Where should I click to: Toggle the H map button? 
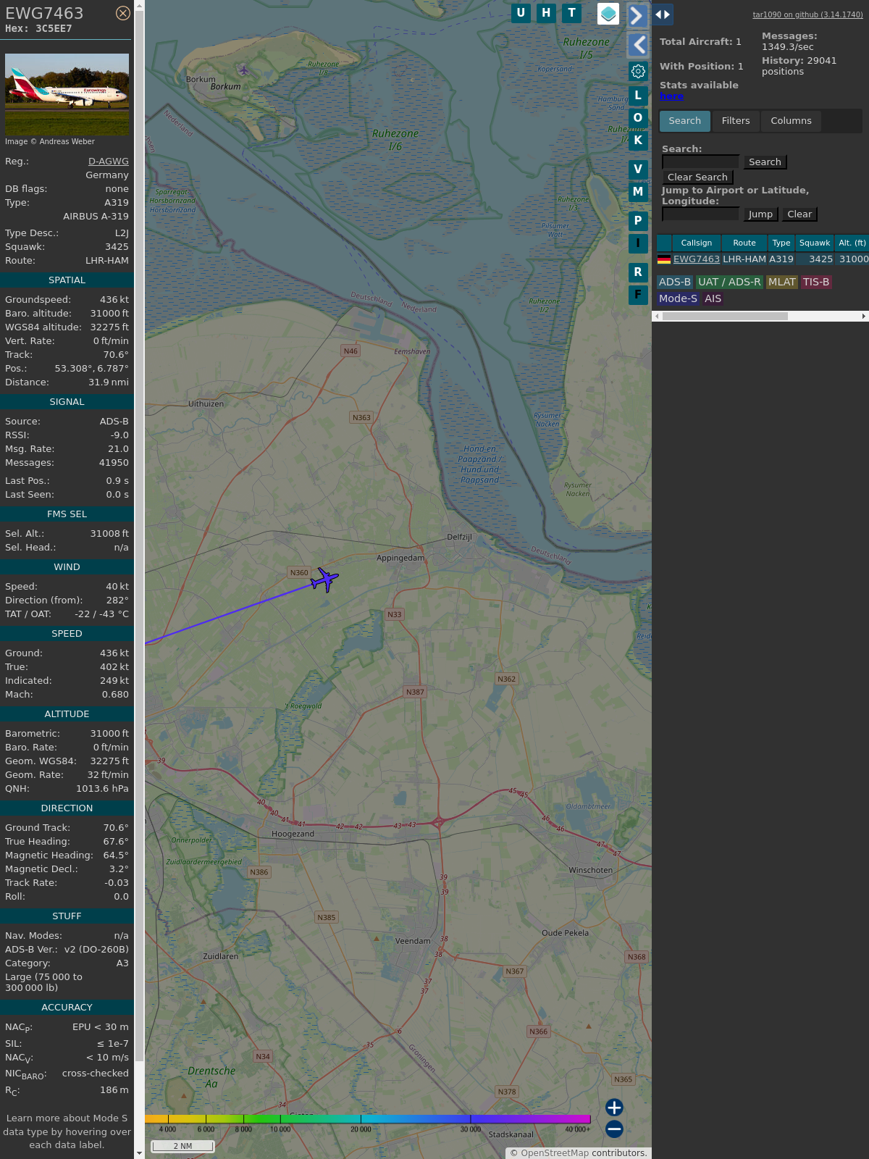coord(546,13)
